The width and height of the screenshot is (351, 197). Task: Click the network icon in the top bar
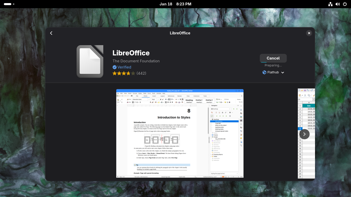tap(330, 4)
